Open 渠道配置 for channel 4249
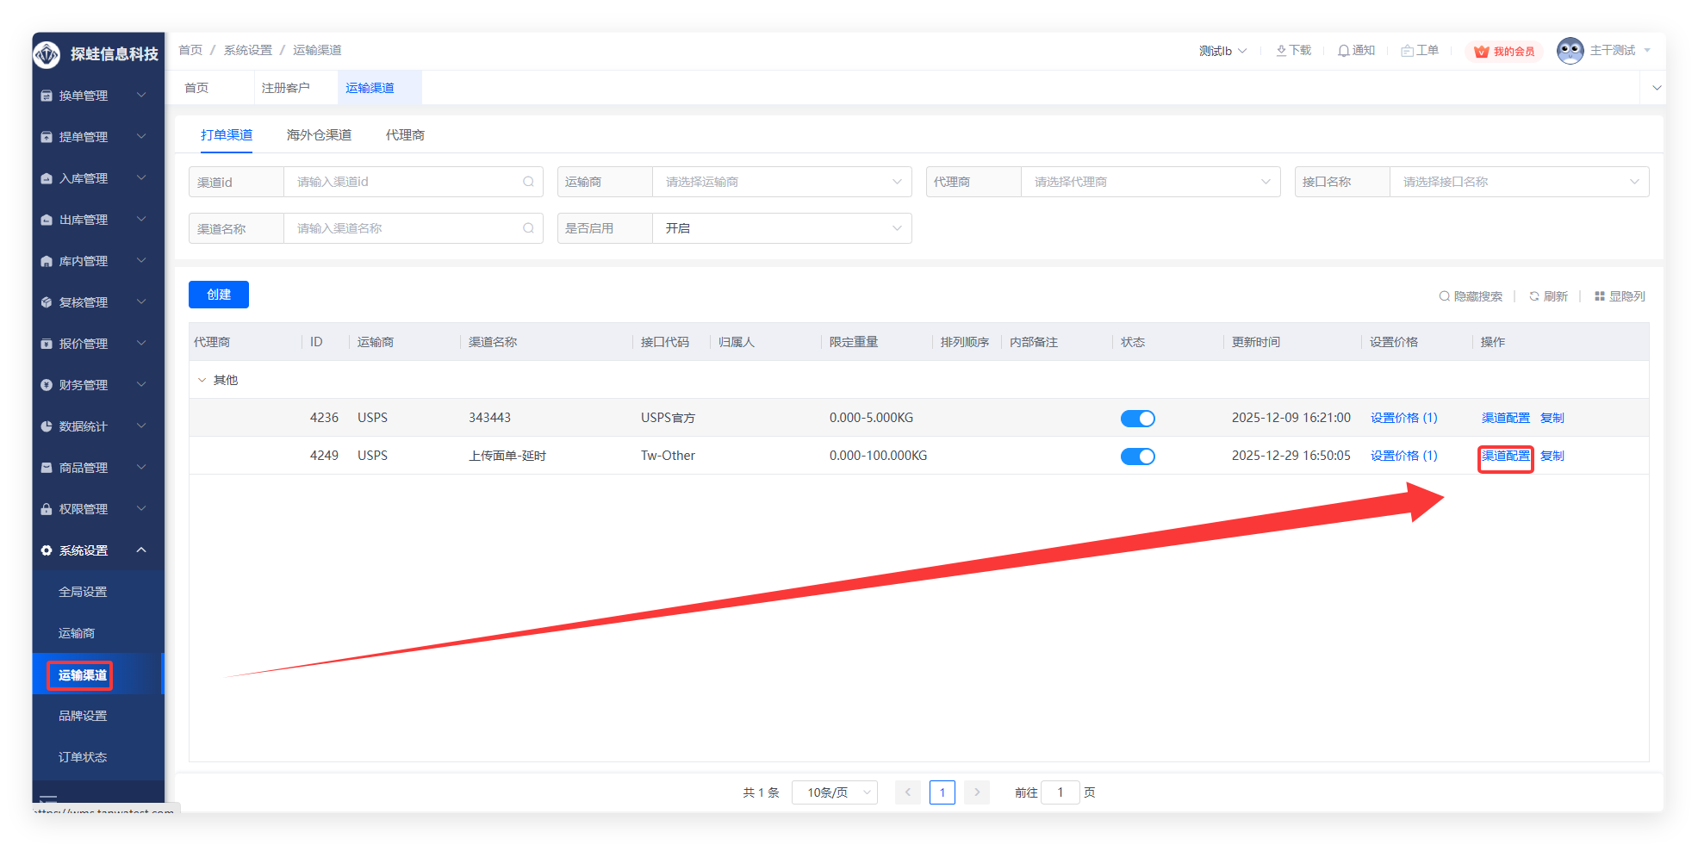This screenshot has height=845, width=1698. pos(1505,457)
